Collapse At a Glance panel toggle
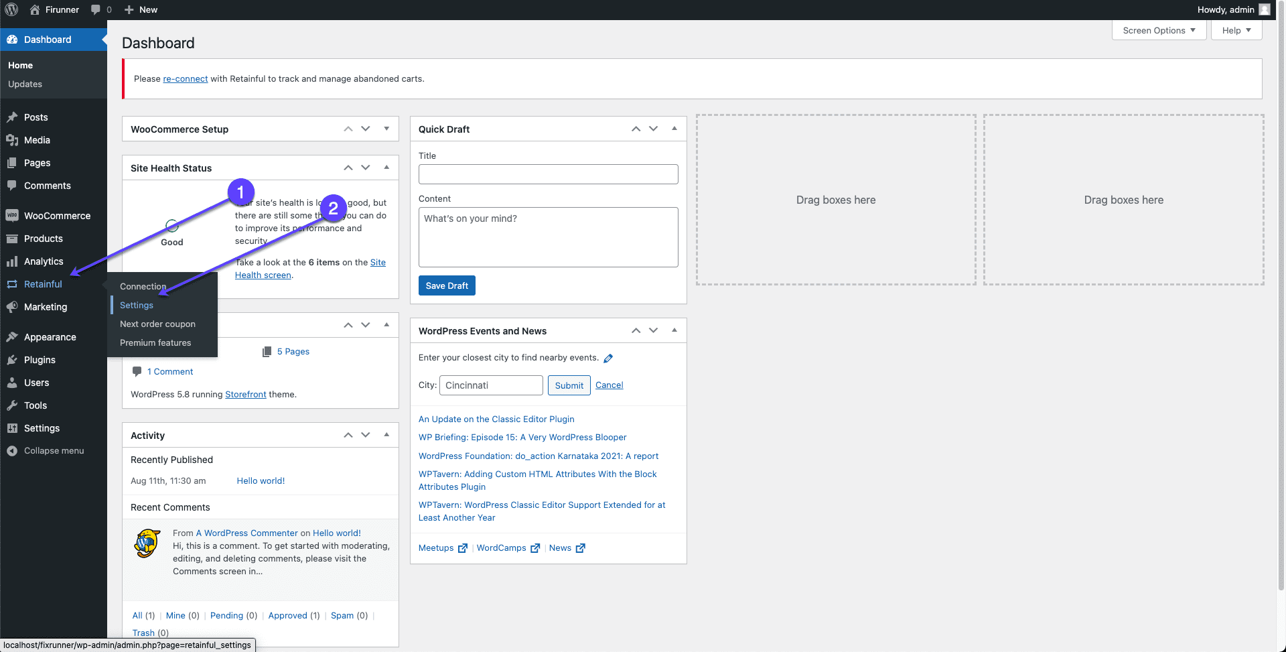Viewport: 1286px width, 652px height. pyautogui.click(x=386, y=325)
